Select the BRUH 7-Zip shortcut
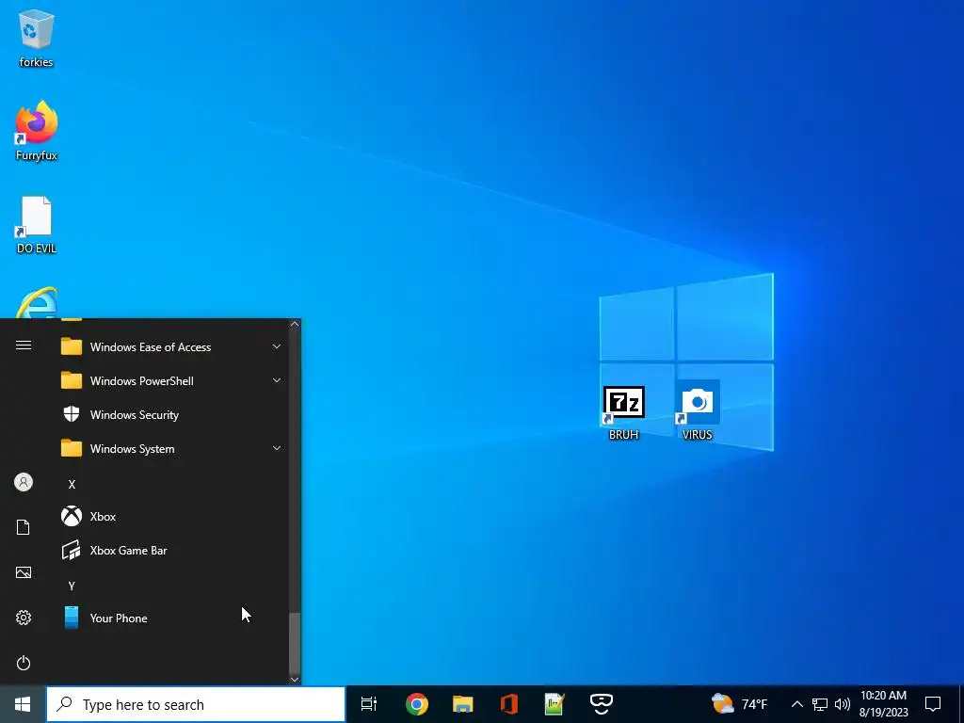This screenshot has width=964, height=723. (x=623, y=412)
